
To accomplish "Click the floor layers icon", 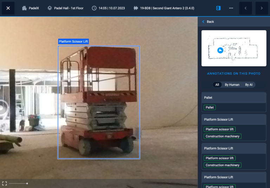I will point(50,8).
